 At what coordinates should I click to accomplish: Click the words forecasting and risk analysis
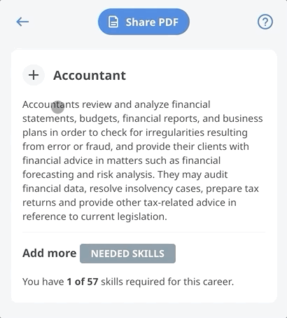88,174
